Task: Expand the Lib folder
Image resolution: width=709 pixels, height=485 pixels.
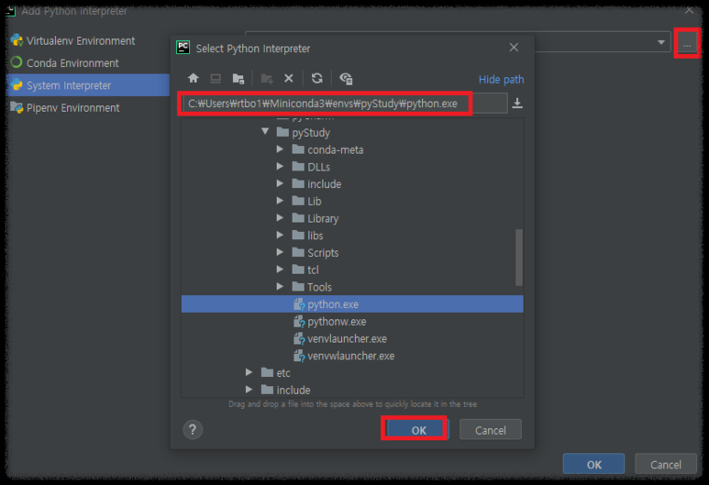Action: [280, 200]
